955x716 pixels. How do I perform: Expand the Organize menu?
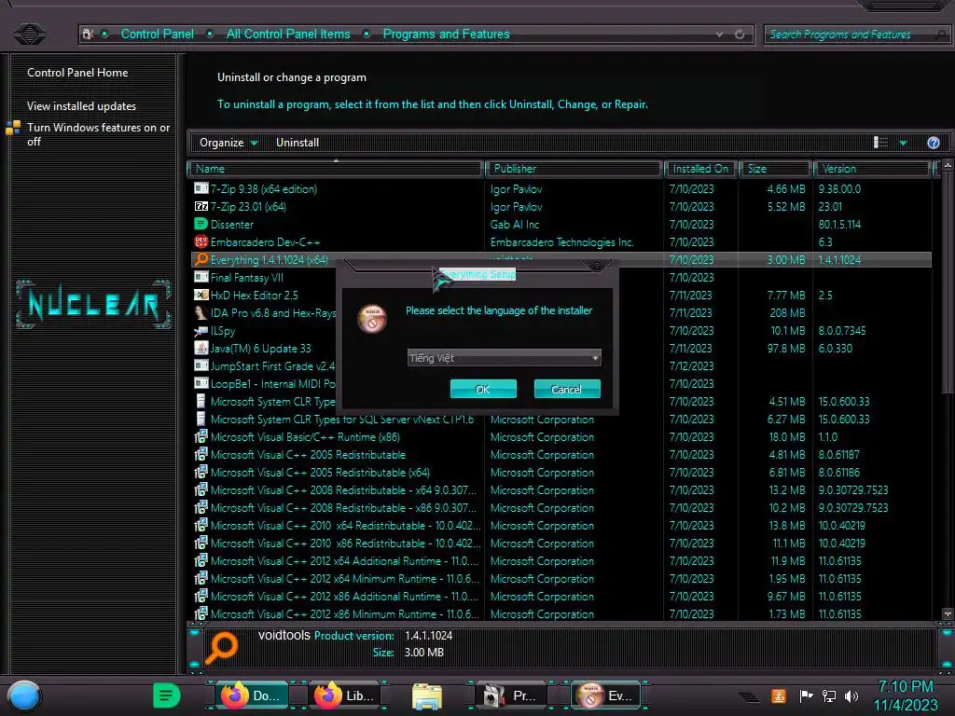pyautogui.click(x=228, y=143)
